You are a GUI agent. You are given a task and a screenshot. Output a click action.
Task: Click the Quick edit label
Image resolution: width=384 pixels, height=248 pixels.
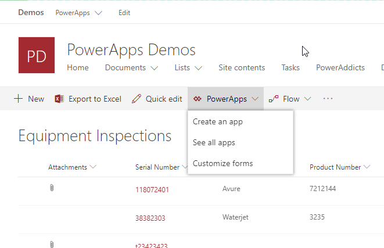pyautogui.click(x=164, y=99)
